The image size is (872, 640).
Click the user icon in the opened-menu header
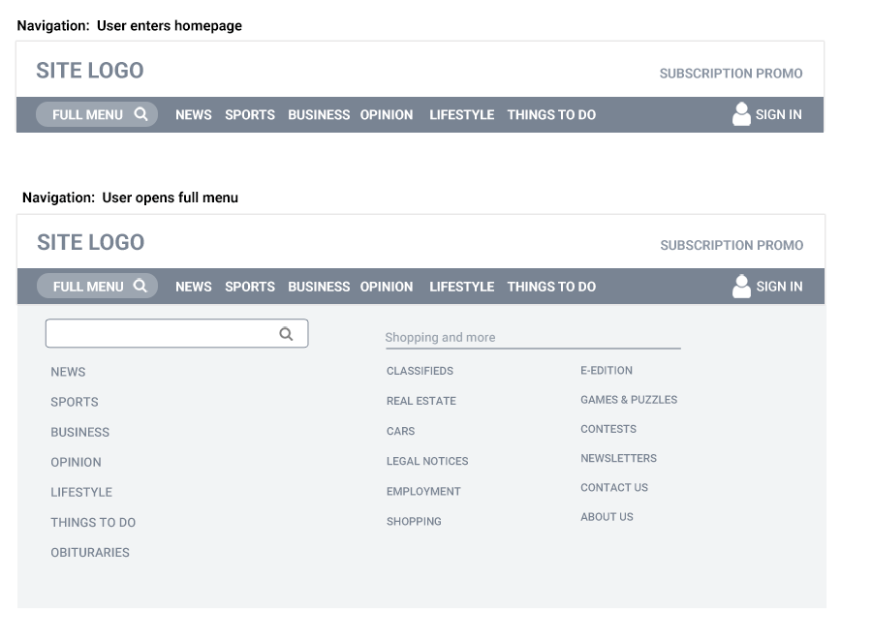coord(741,287)
